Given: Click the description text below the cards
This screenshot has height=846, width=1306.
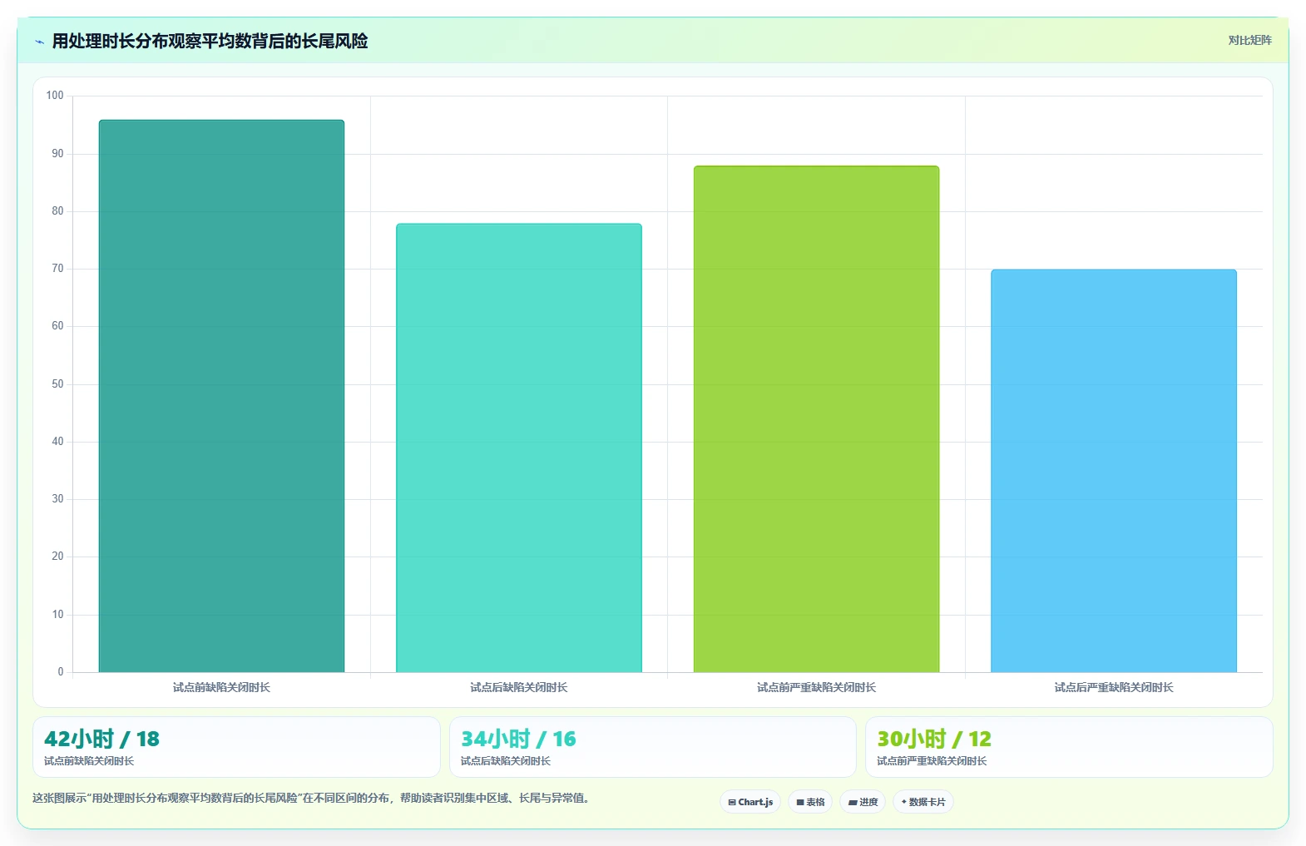Looking at the screenshot, I should tap(312, 798).
